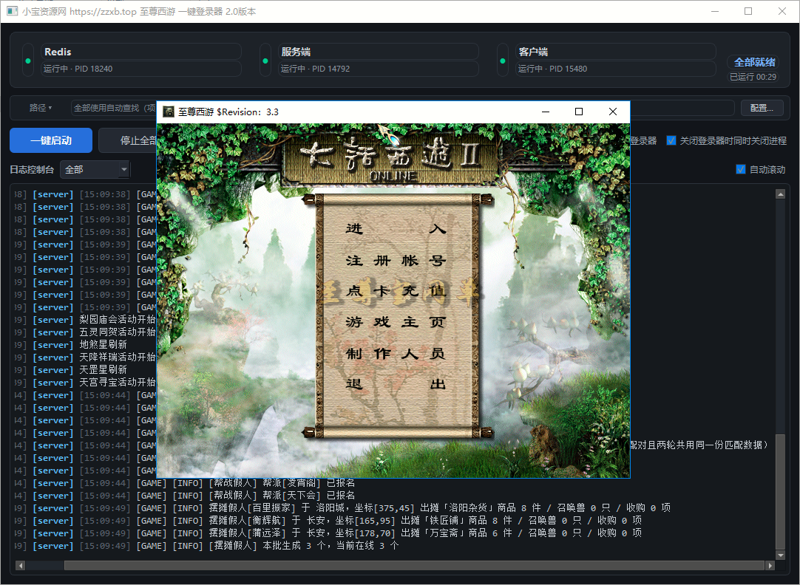Click the log horizontal scrollbar right arrow

[x=770, y=565]
